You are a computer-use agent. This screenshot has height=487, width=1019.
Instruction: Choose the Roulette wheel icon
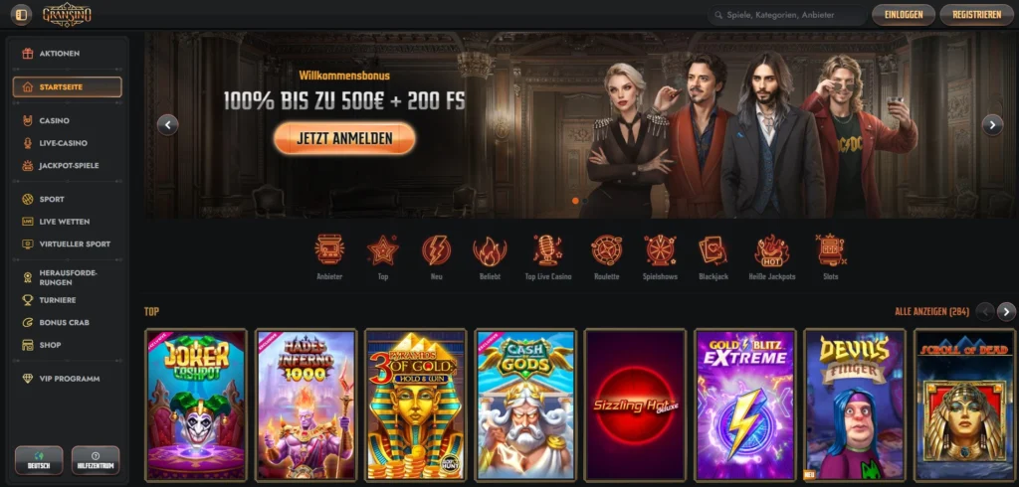(x=606, y=249)
